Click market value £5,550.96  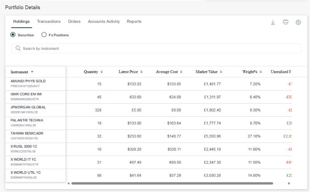pyautogui.click(x=212, y=136)
